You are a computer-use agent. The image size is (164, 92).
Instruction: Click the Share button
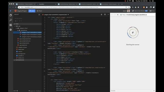coord(39,11)
